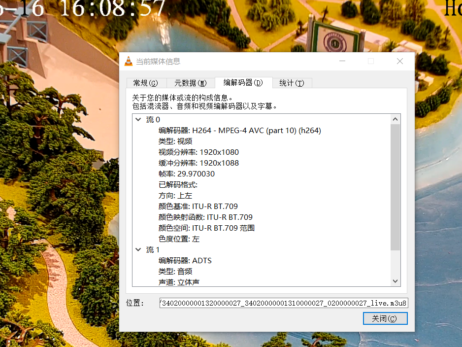Click the 关闭(C) button
This screenshot has width=462, height=347.
(x=385, y=318)
